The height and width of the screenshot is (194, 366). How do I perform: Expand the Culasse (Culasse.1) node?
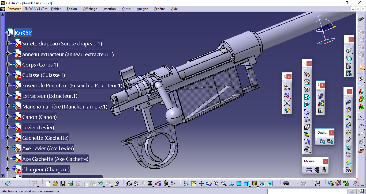[8, 75]
